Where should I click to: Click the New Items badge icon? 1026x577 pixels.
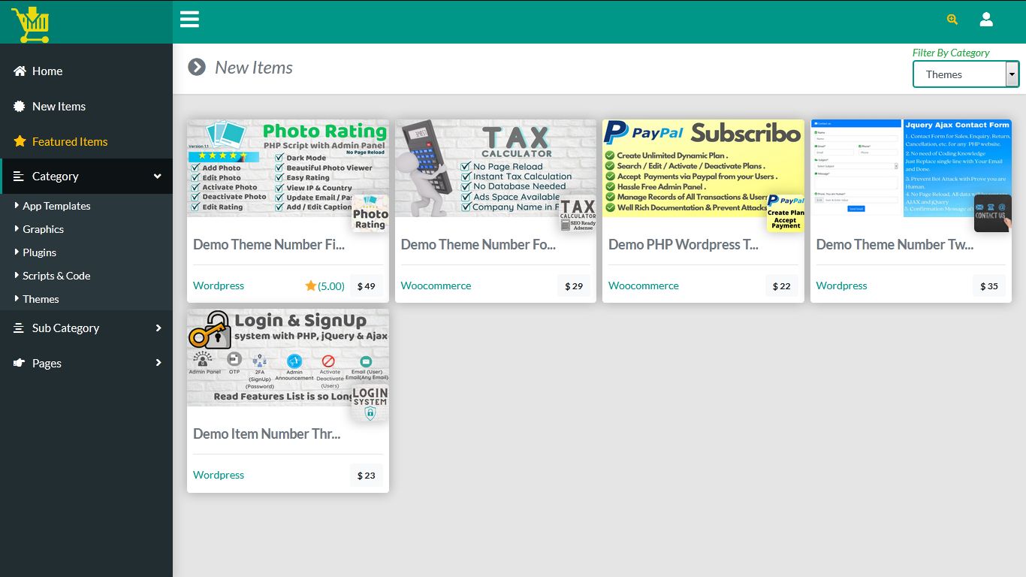pos(20,106)
